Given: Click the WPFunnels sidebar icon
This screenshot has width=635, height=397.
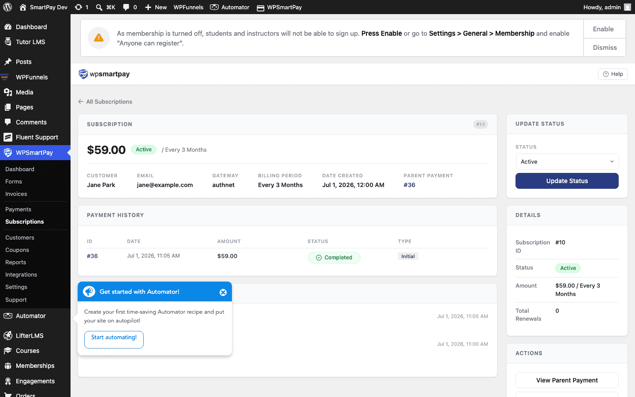Looking at the screenshot, I should (5, 77).
